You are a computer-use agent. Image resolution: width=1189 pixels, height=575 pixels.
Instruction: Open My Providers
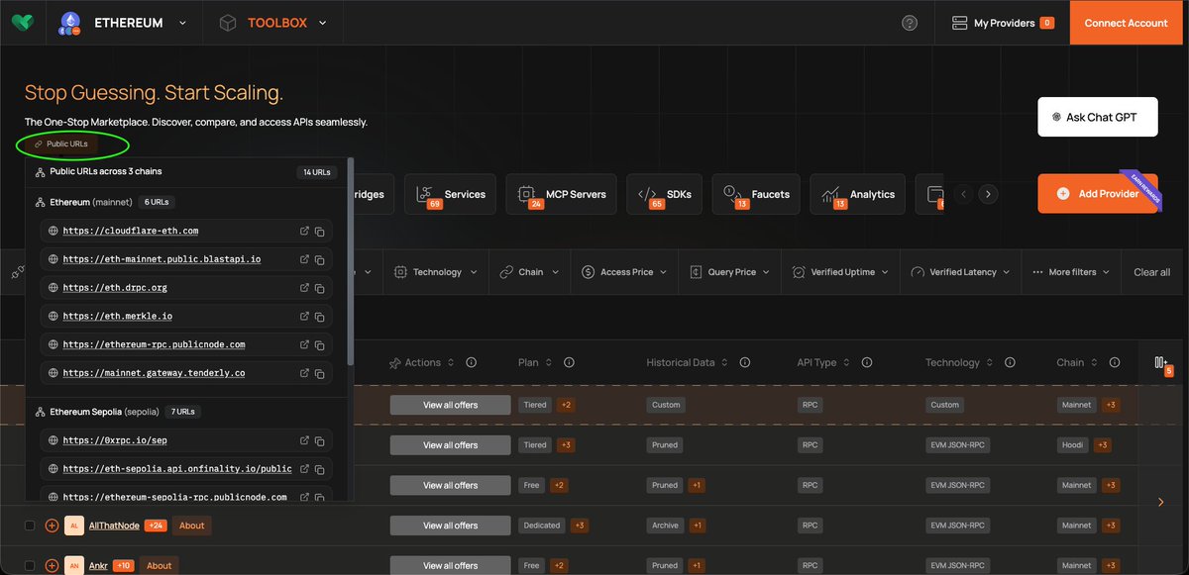tap(1003, 23)
